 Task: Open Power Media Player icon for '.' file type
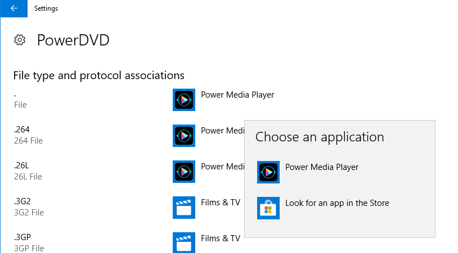point(184,100)
